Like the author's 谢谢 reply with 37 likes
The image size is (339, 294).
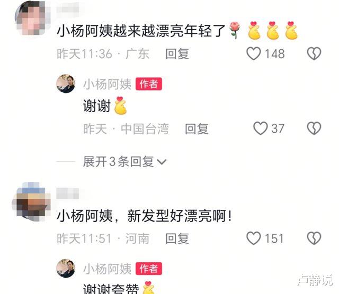pos(260,128)
